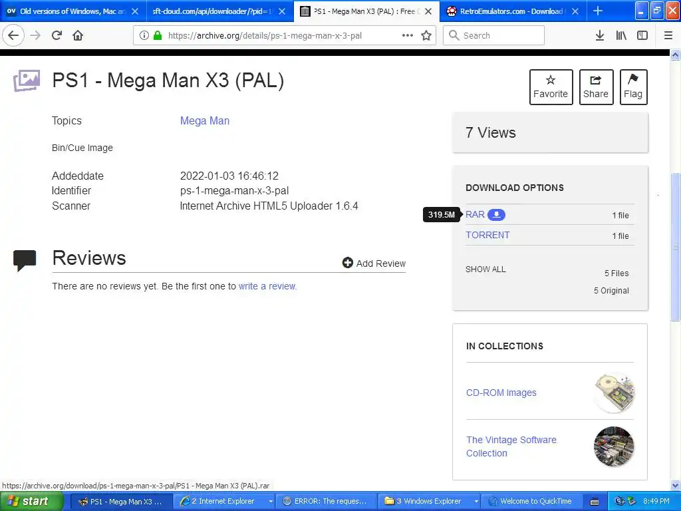The width and height of the screenshot is (681, 511).
Task: Toggle the sidebar view
Action: point(642,36)
